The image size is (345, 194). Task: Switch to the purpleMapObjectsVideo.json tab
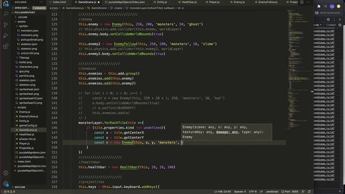125,2
